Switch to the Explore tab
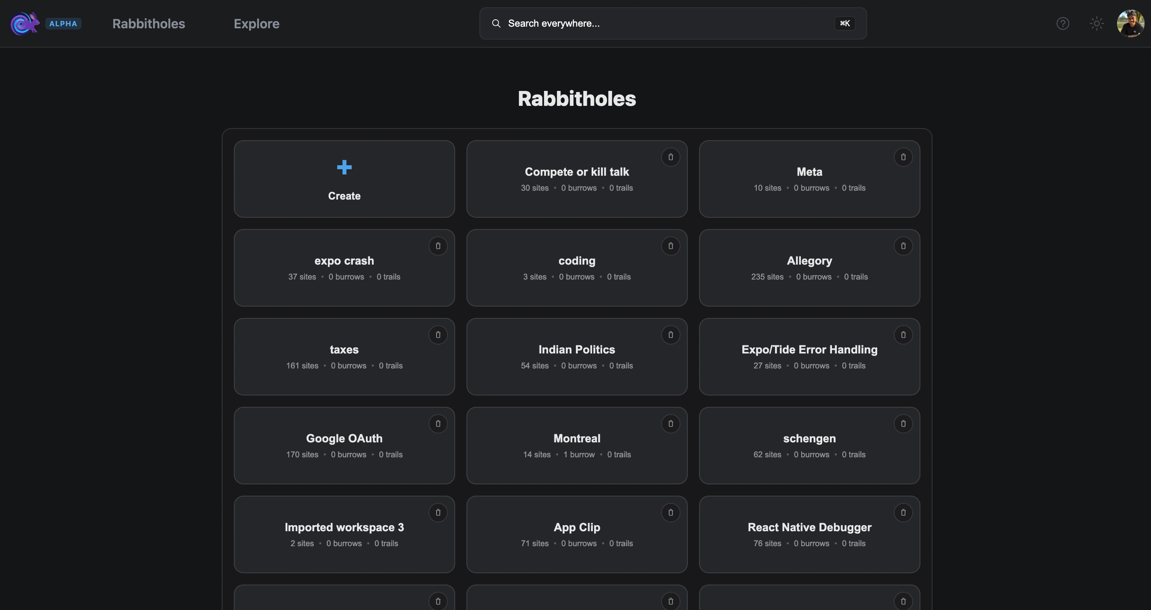Viewport: 1151px width, 610px height. (256, 24)
